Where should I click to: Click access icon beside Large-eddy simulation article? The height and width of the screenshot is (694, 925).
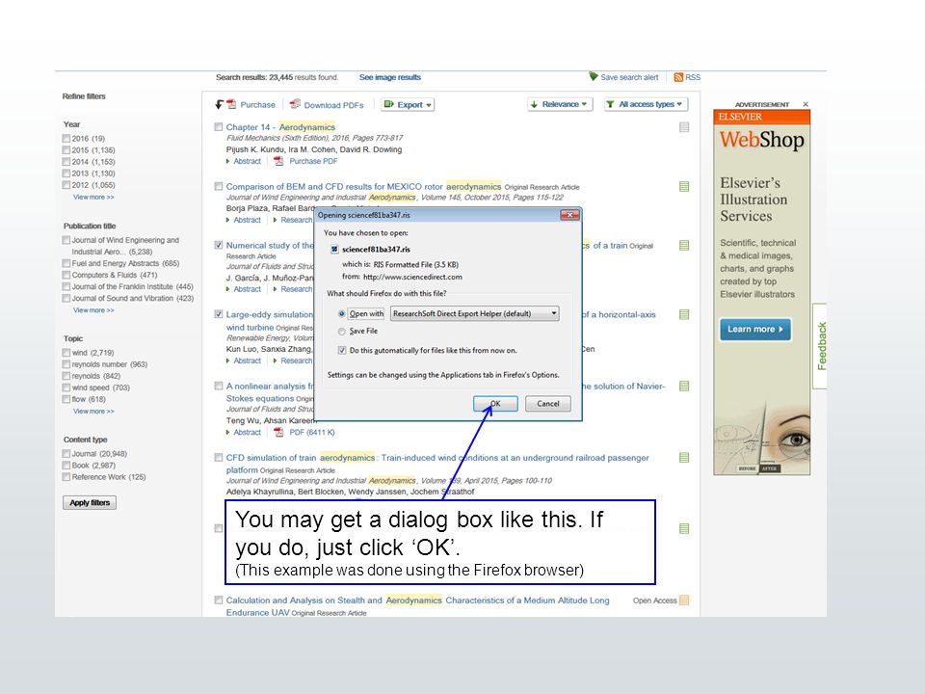(x=684, y=314)
